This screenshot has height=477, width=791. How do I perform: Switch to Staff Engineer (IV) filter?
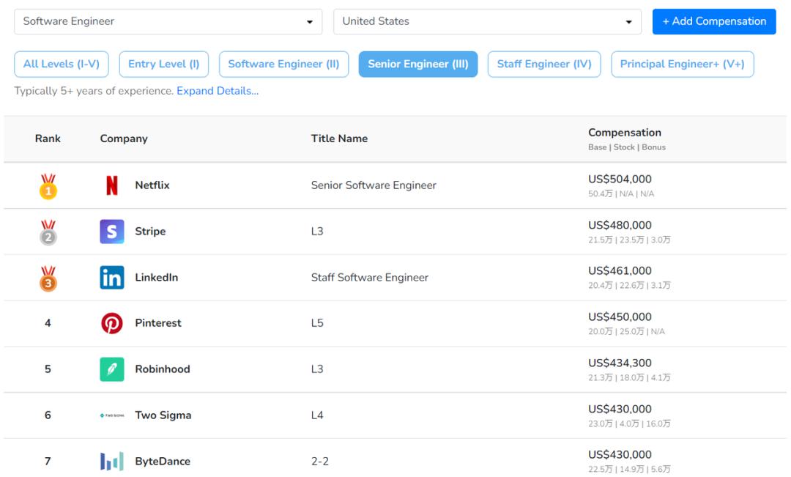click(544, 64)
